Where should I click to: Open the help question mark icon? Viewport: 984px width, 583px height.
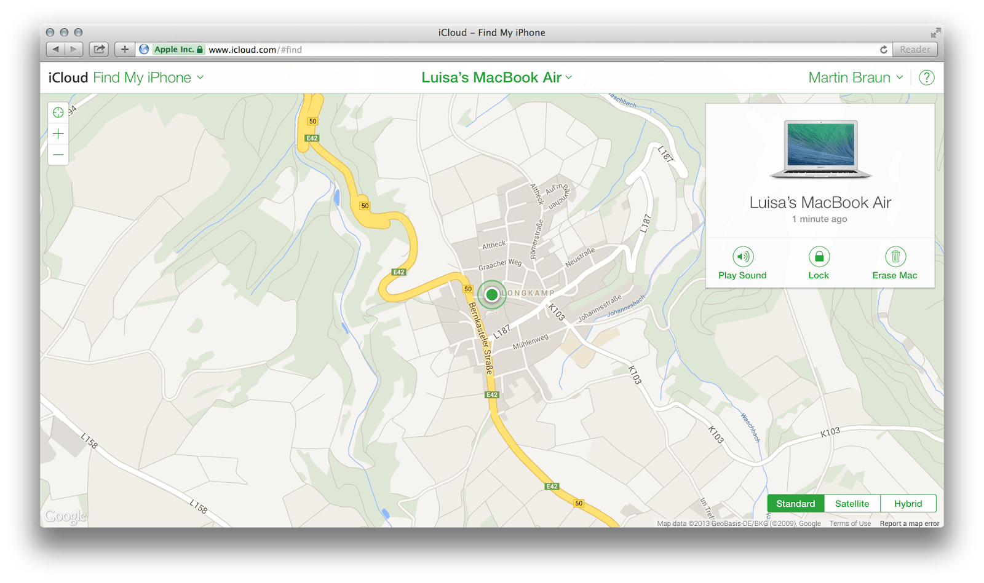(927, 78)
